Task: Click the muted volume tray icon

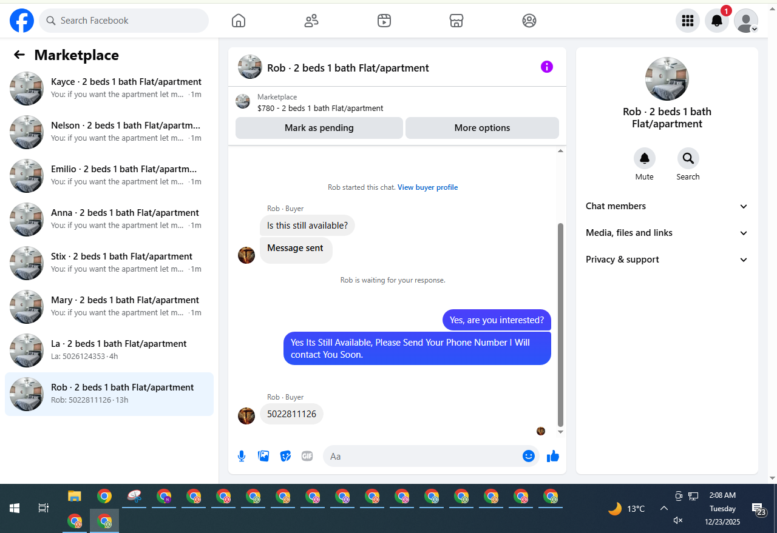Action: pyautogui.click(x=678, y=520)
